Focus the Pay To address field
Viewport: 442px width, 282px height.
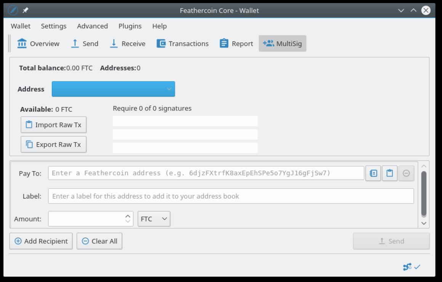(206, 173)
